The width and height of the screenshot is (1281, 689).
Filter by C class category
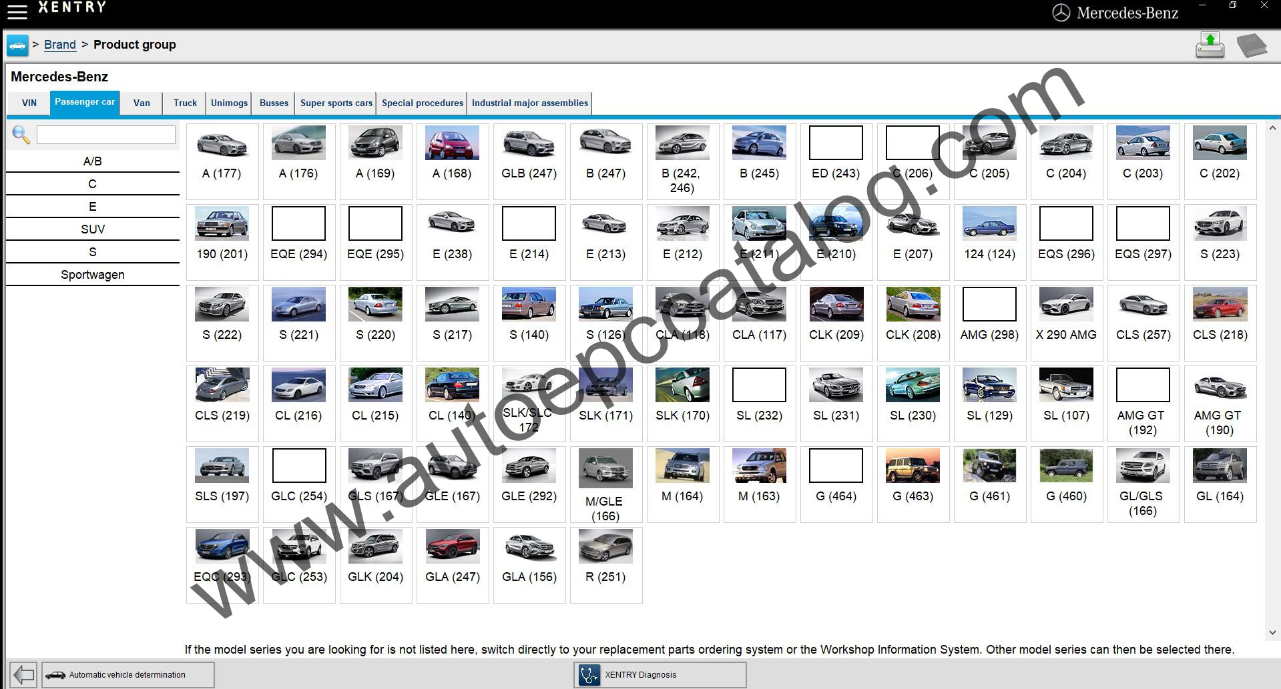pyautogui.click(x=93, y=184)
